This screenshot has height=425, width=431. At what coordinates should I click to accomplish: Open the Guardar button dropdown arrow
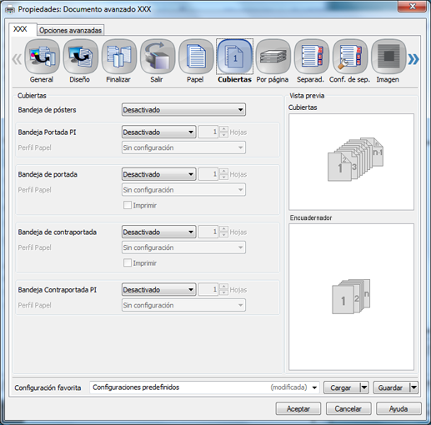[413, 387]
